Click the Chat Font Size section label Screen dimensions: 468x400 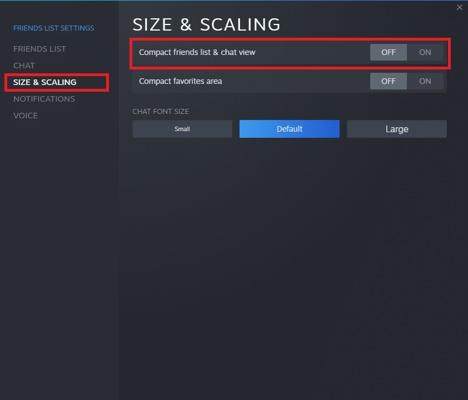(x=161, y=112)
